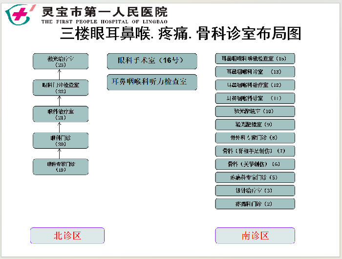Click the English hospital name subtitle

[105, 21]
